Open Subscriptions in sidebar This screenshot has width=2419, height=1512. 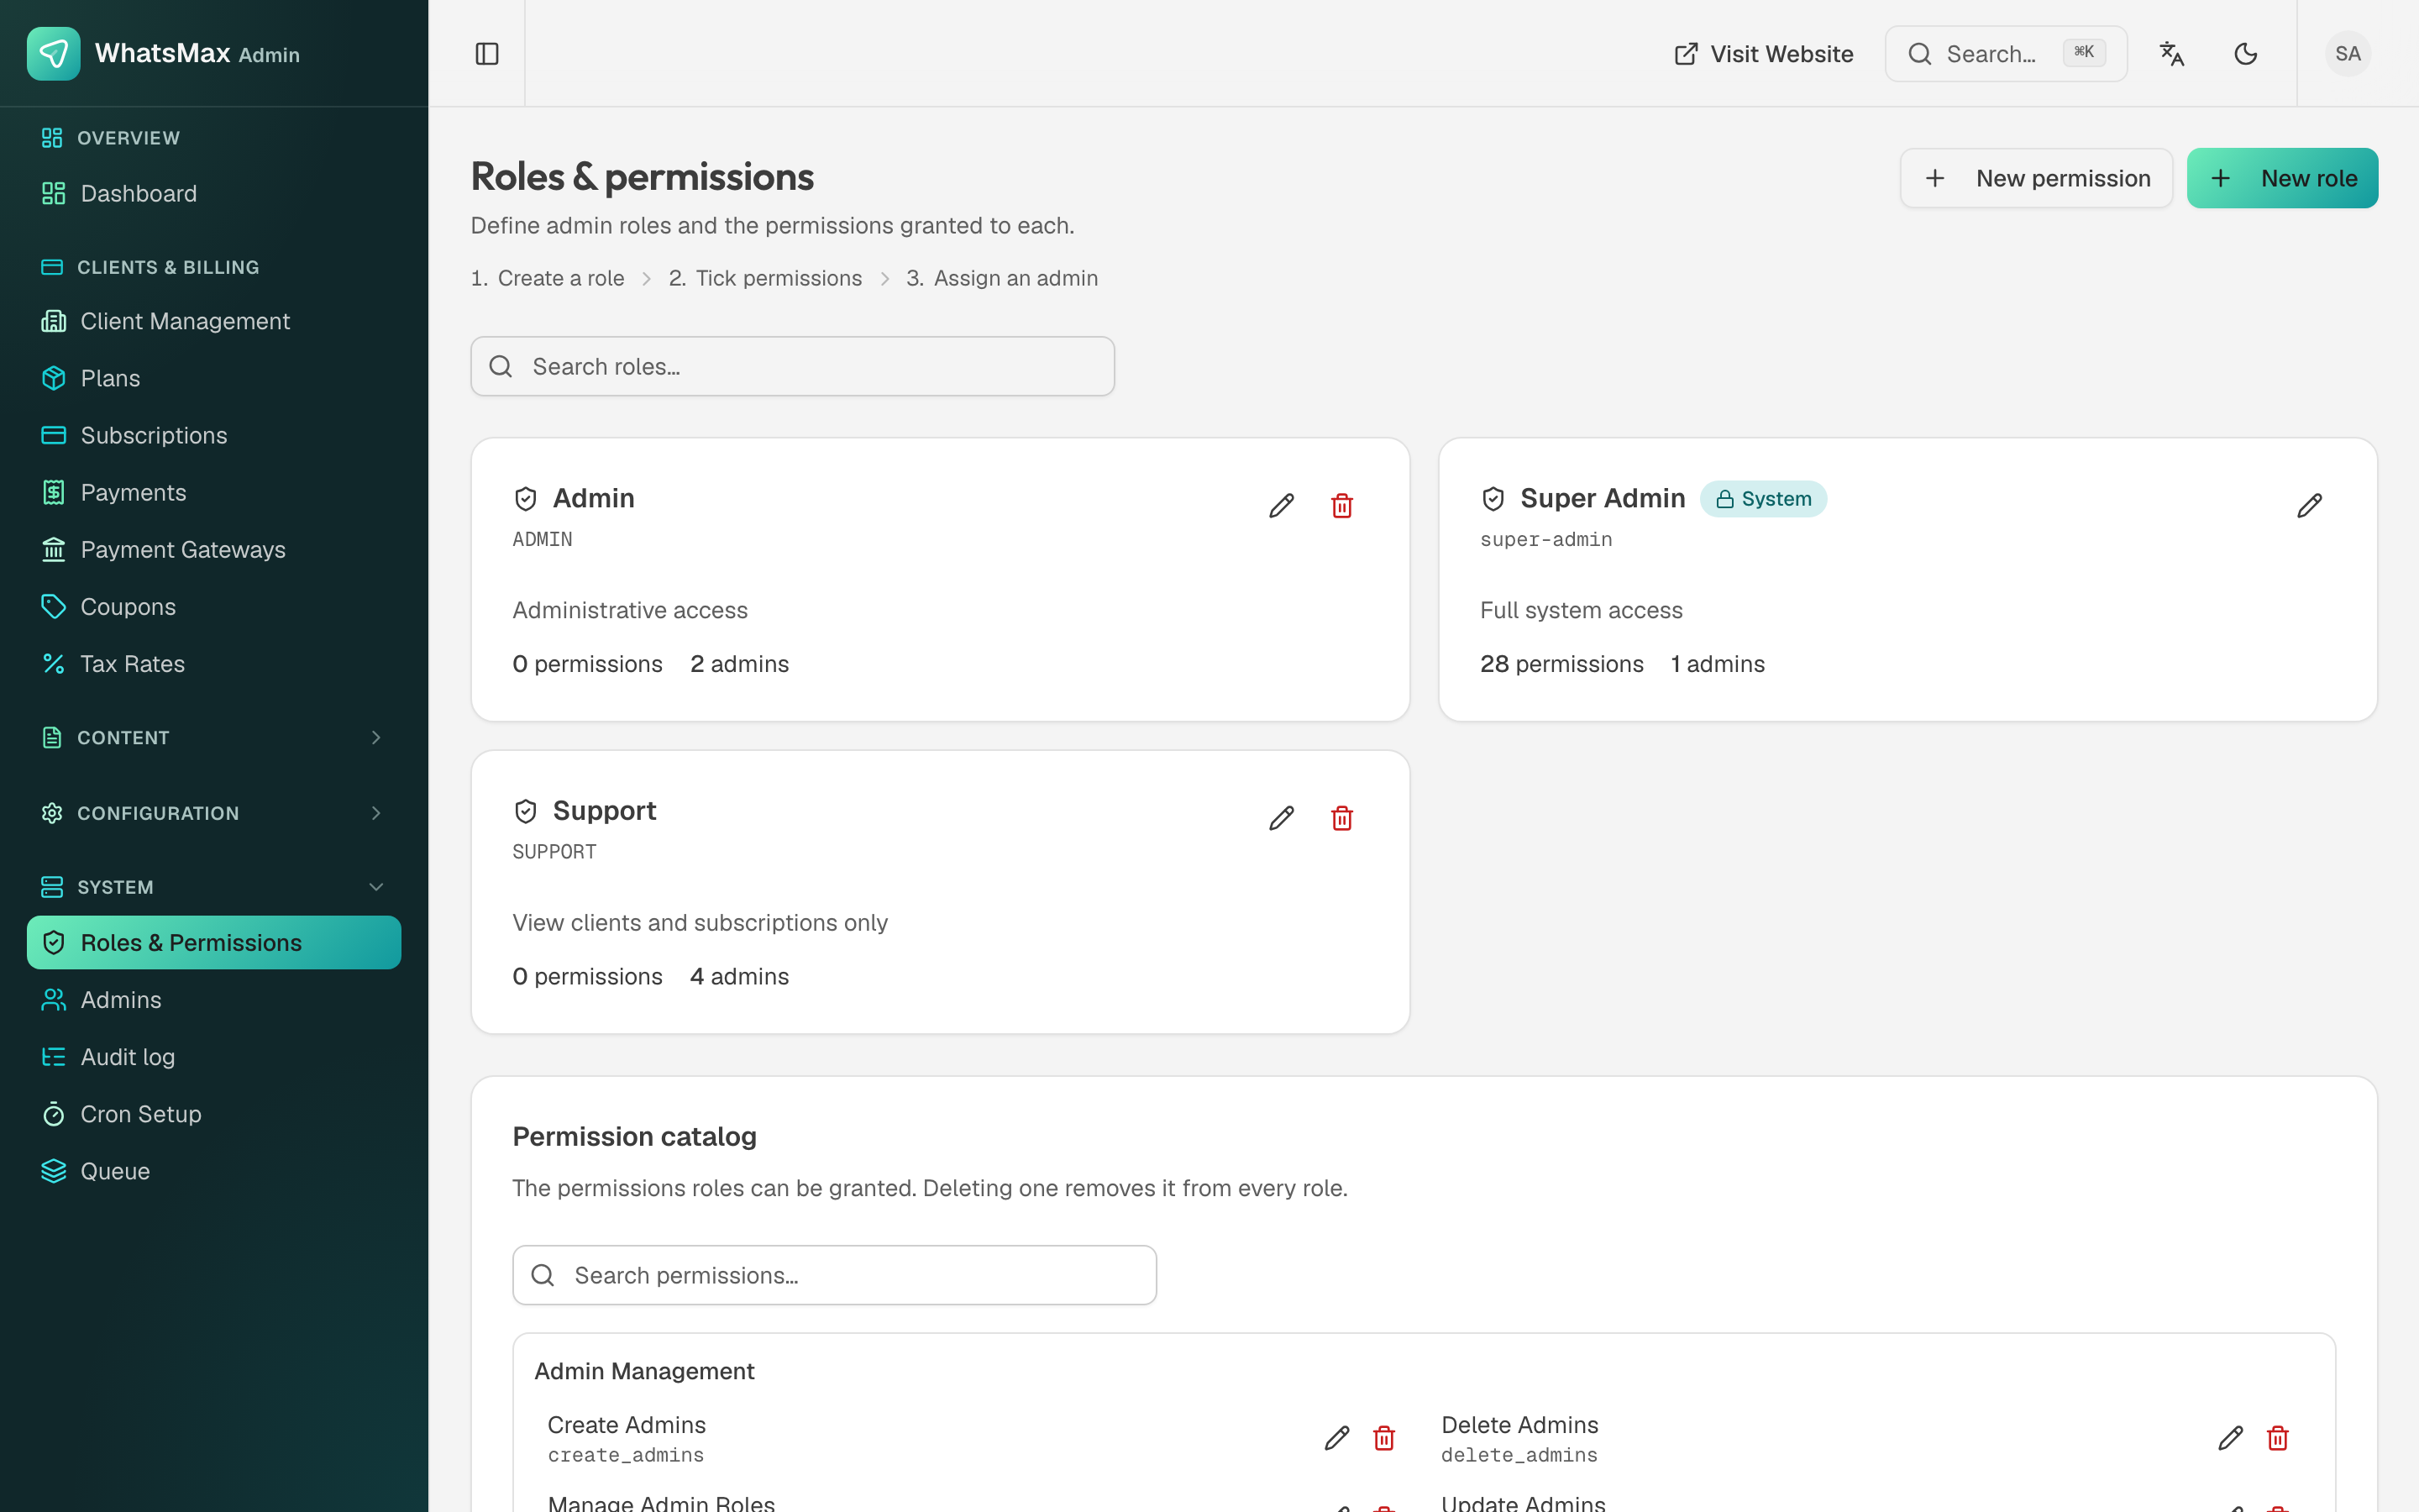coord(214,435)
